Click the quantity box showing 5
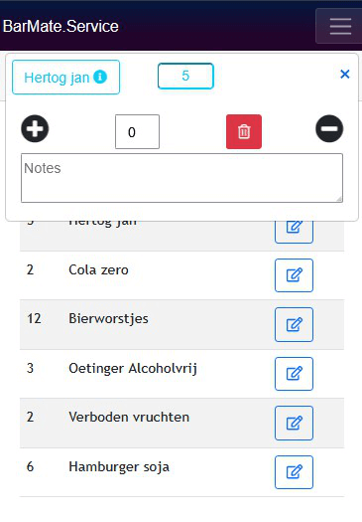This screenshot has width=362, height=522. (185, 76)
